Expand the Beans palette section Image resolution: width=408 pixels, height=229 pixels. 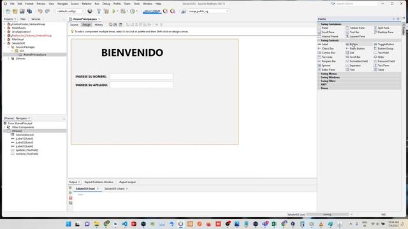(319, 88)
